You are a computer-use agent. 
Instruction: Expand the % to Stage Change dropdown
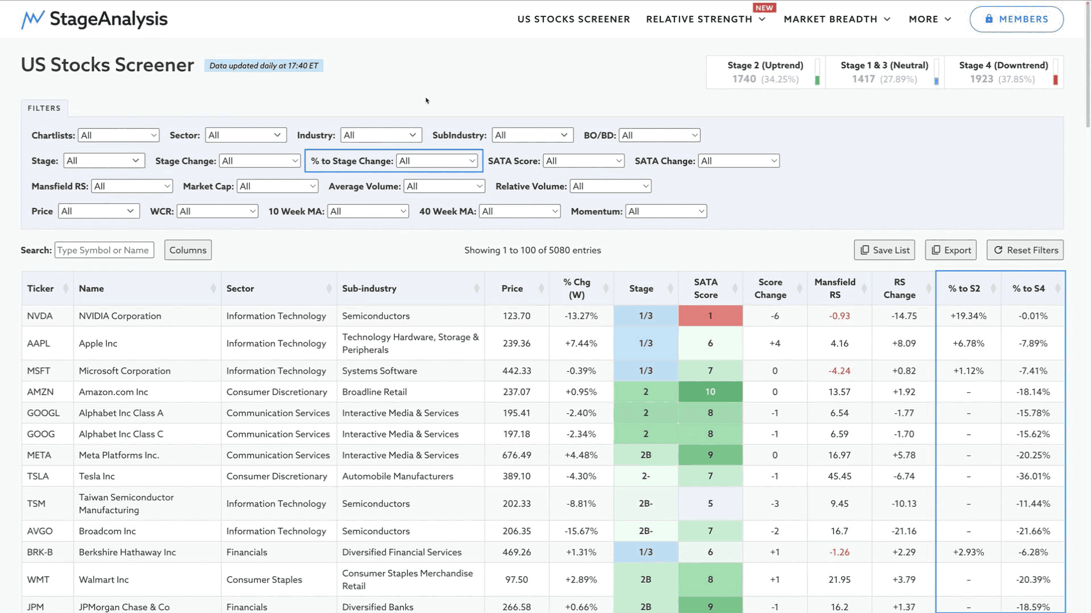436,161
